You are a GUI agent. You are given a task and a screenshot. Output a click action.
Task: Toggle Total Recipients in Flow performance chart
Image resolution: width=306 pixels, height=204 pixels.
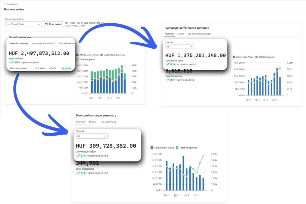pyautogui.click(x=177, y=148)
